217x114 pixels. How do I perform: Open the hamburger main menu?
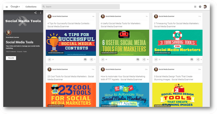tap(7, 7)
